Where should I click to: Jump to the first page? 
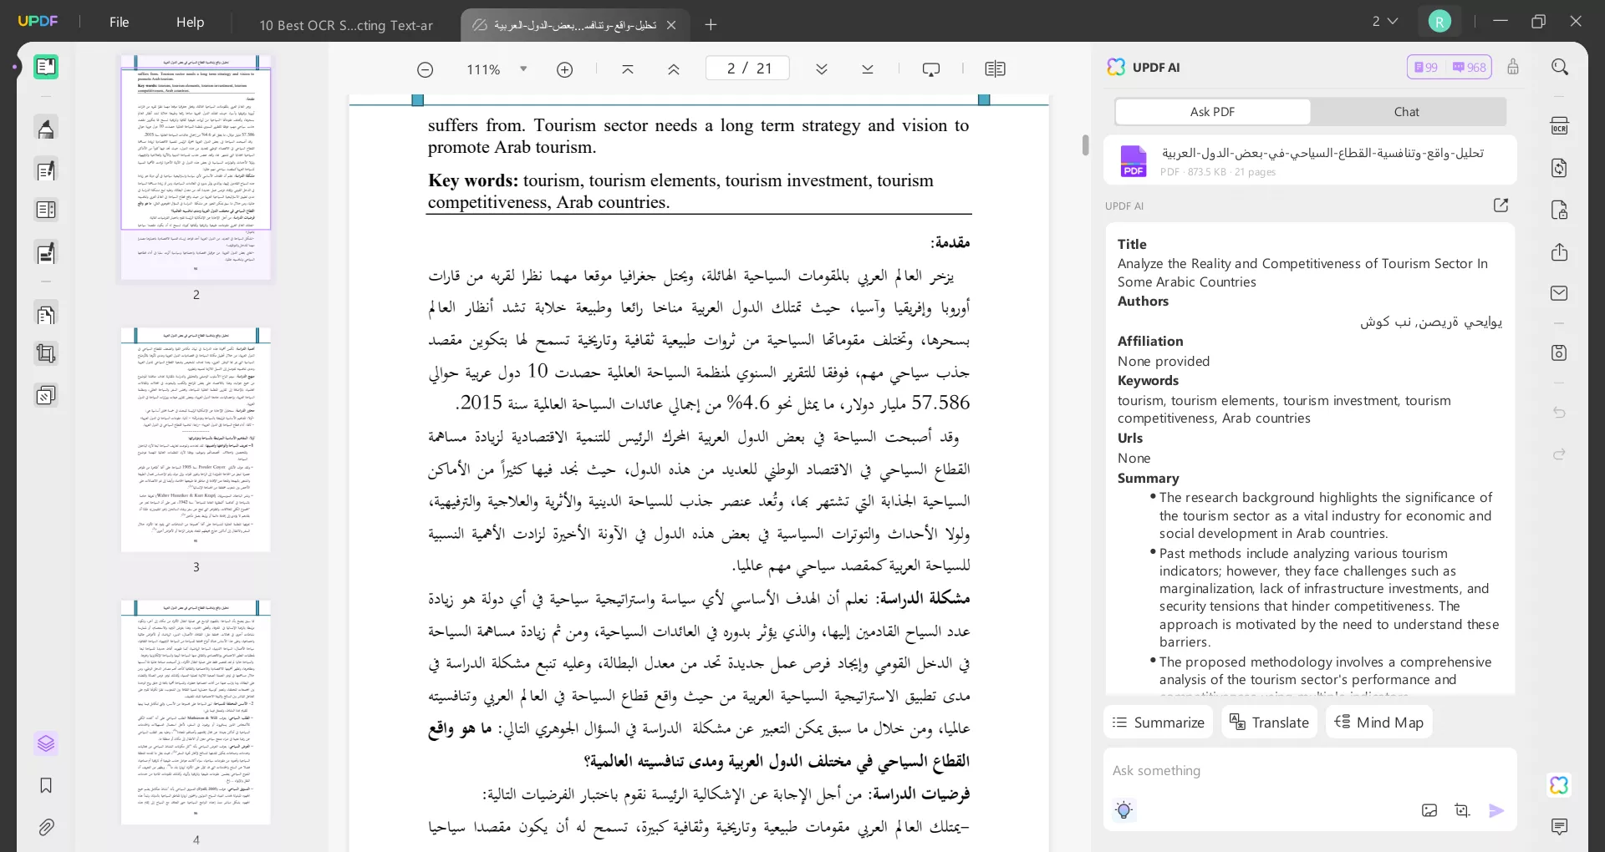coord(628,69)
